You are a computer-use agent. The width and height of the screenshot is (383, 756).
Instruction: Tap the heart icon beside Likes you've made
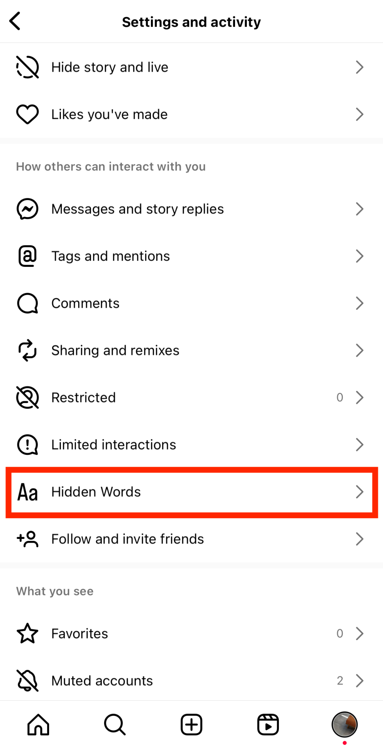[x=27, y=114]
